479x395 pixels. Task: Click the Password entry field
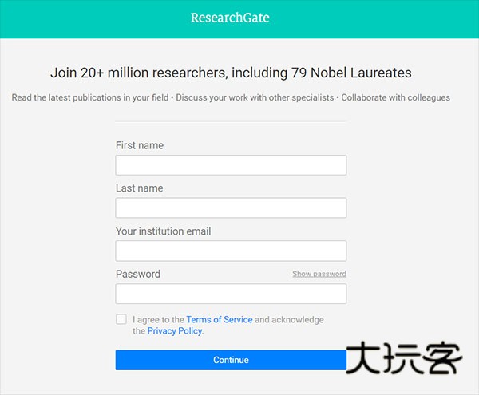click(x=231, y=294)
